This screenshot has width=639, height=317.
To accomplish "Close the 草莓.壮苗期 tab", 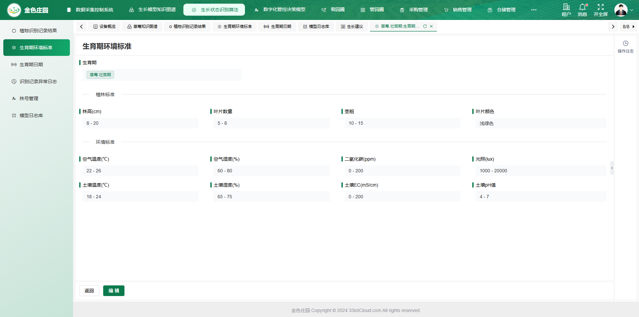I will point(431,26).
